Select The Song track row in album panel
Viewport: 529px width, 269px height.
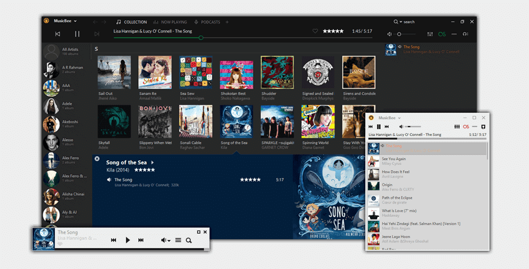[195, 182]
